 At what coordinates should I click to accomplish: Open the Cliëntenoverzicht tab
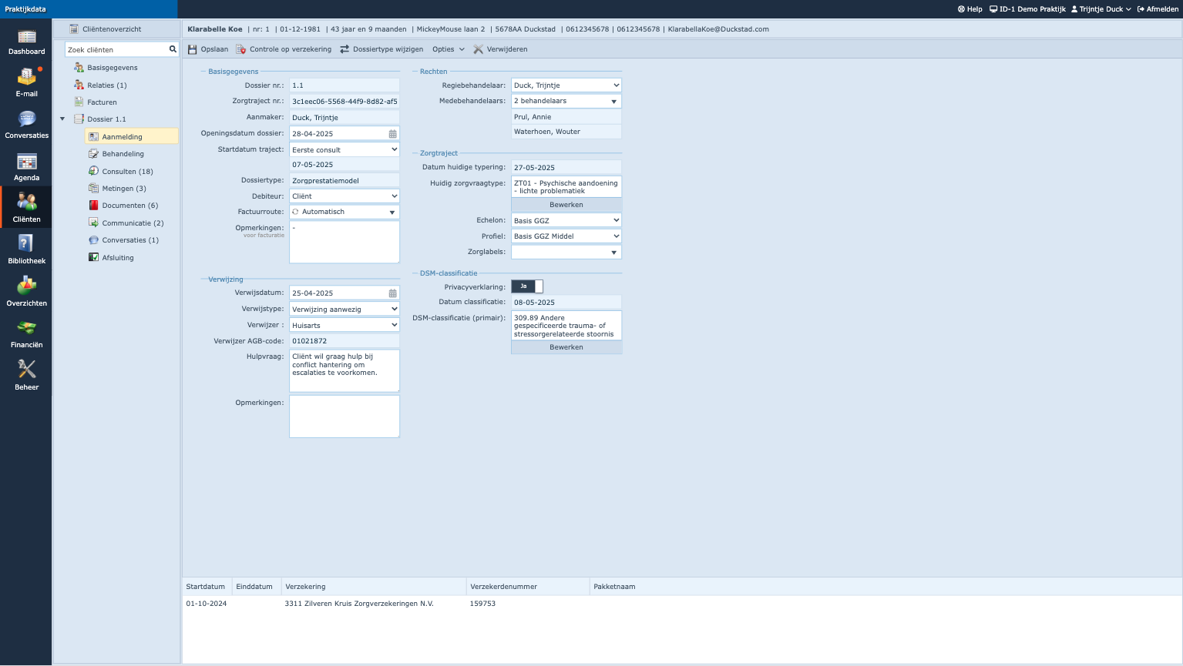[x=111, y=29]
